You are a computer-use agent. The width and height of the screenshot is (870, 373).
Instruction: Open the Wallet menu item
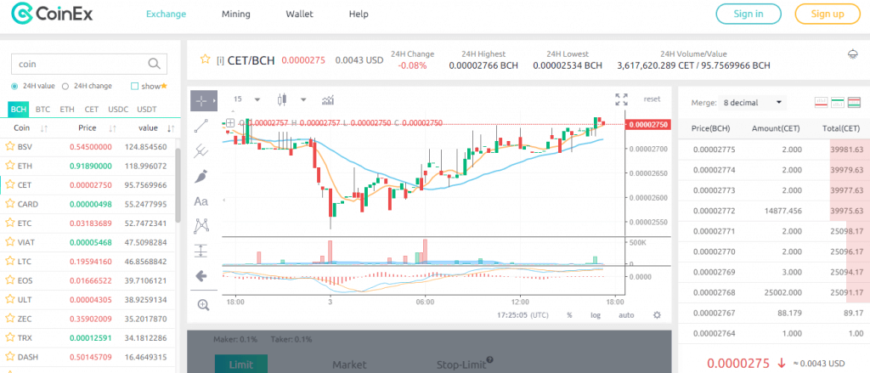pyautogui.click(x=300, y=14)
